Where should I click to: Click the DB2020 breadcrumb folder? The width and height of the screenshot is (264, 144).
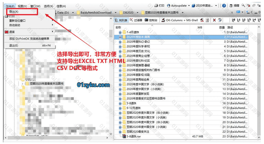tap(126, 12)
